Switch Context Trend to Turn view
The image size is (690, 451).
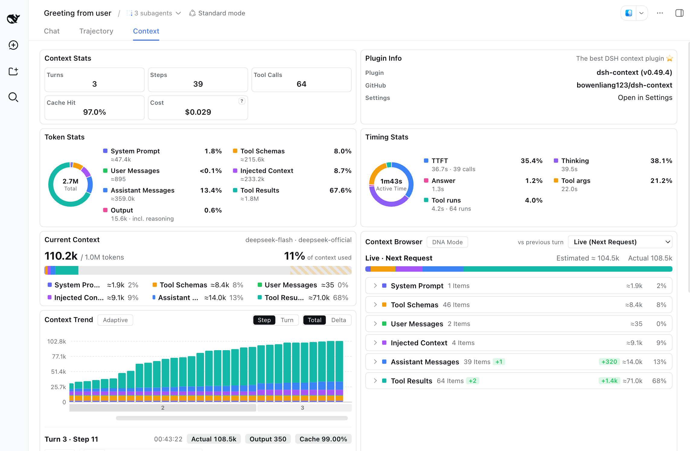point(287,320)
